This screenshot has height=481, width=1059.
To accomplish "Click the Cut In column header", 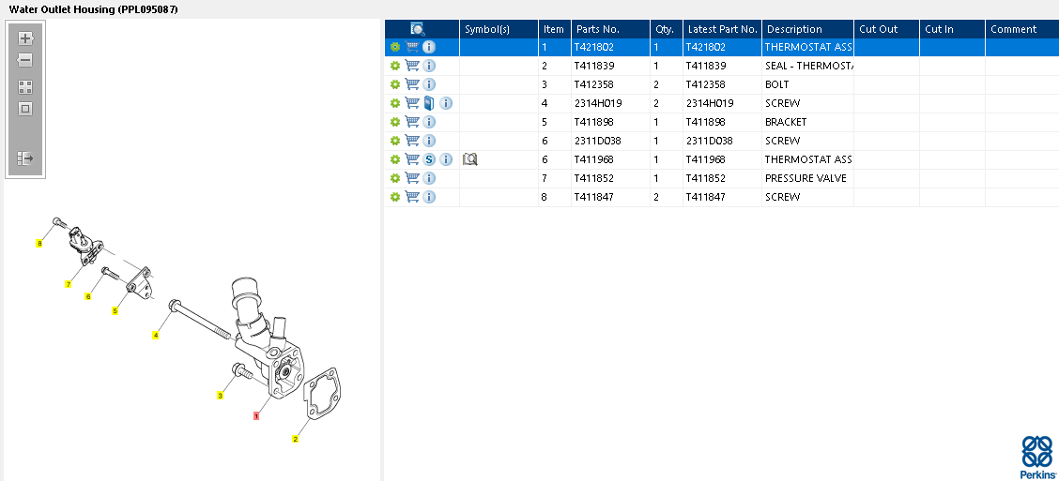I will 952,29.
